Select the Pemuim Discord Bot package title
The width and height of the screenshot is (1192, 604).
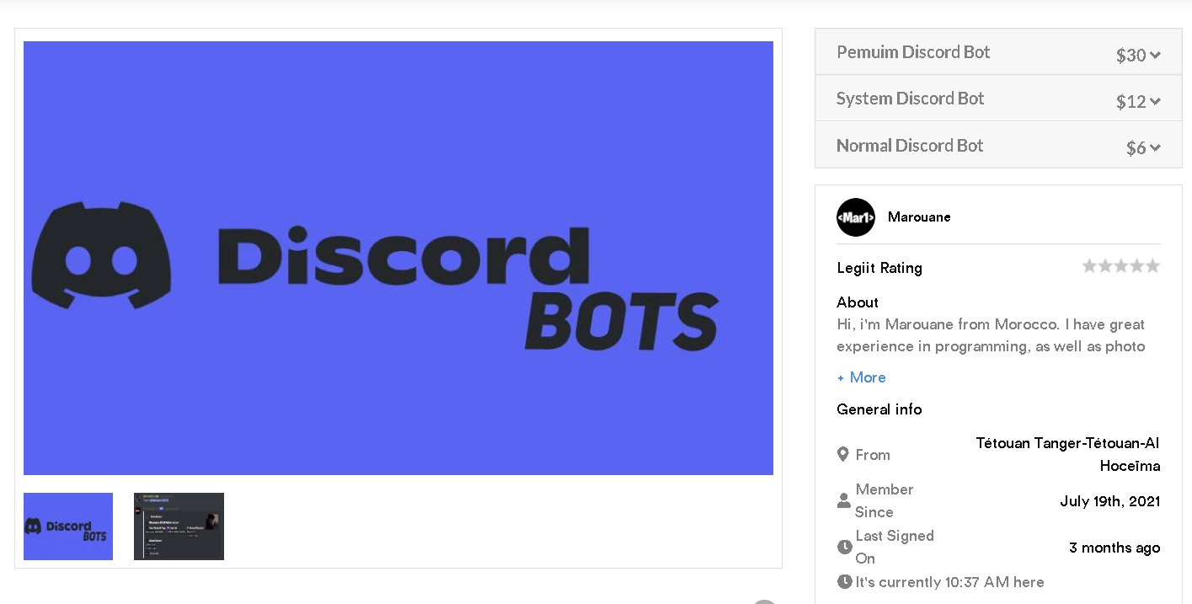coord(913,52)
